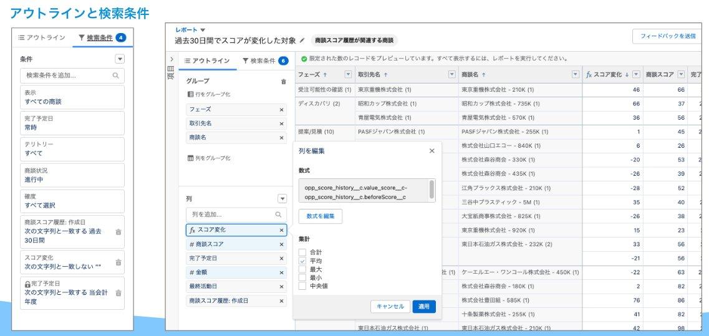
Task: Open the 列 section dropdown menu
Action: pos(282,199)
